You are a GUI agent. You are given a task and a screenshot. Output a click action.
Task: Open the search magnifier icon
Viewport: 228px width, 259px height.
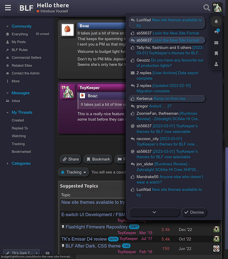coord(206,8)
